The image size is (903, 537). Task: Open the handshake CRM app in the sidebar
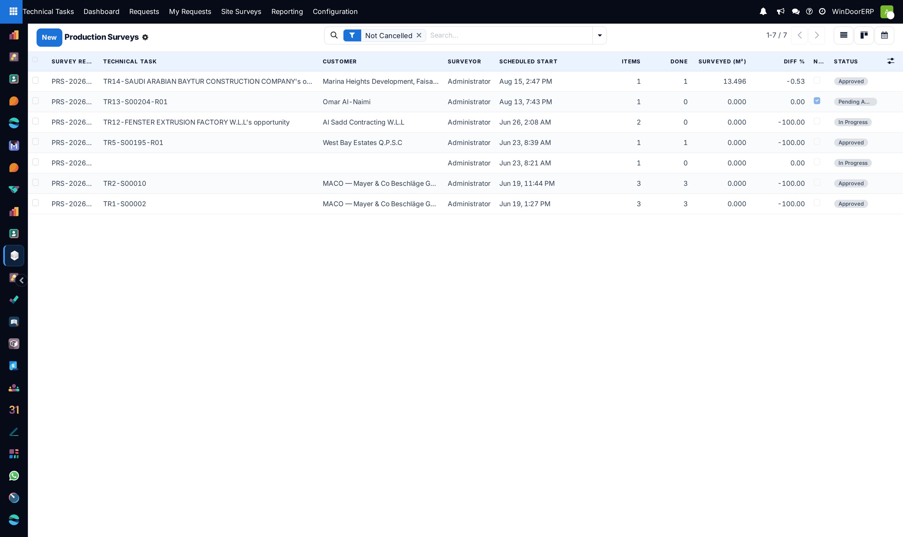tap(14, 190)
